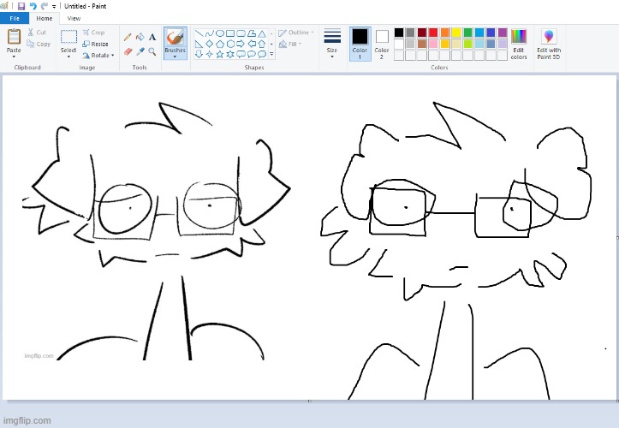Click the canvas bottom-edge resize handle

310,401
